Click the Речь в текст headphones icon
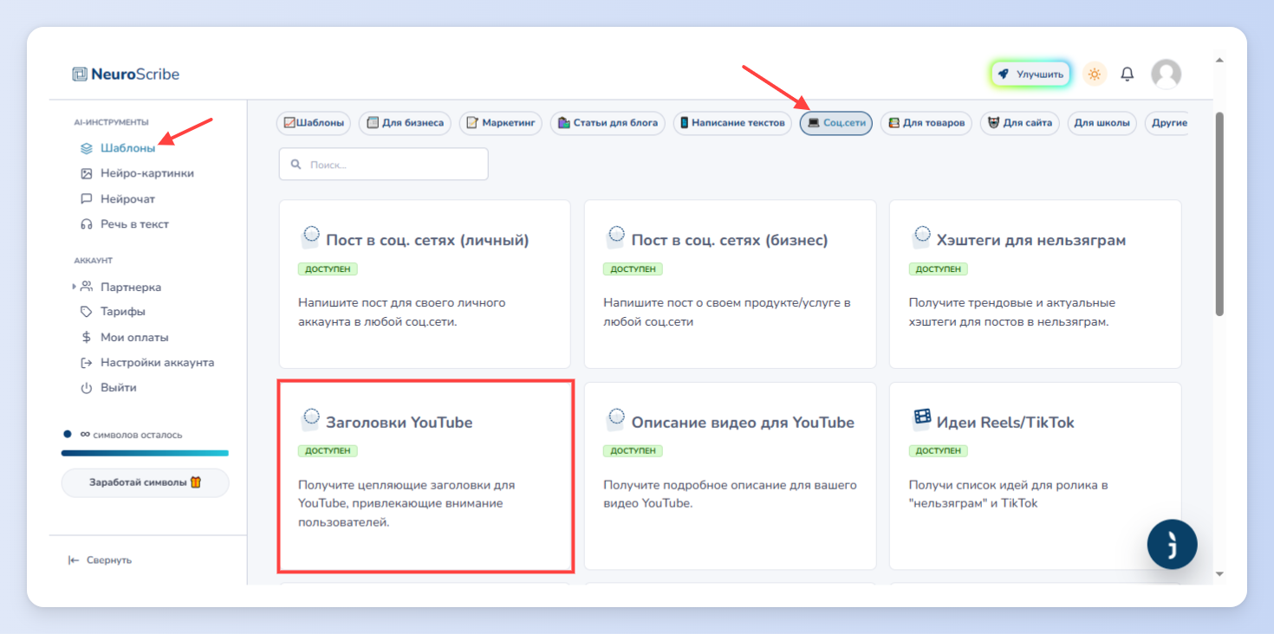Screen dimensions: 1274x634 (x=87, y=223)
